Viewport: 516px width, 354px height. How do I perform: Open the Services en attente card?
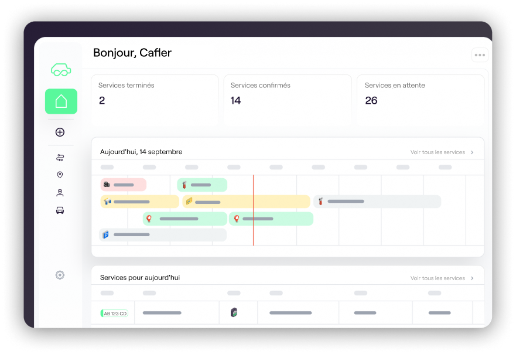(x=421, y=100)
